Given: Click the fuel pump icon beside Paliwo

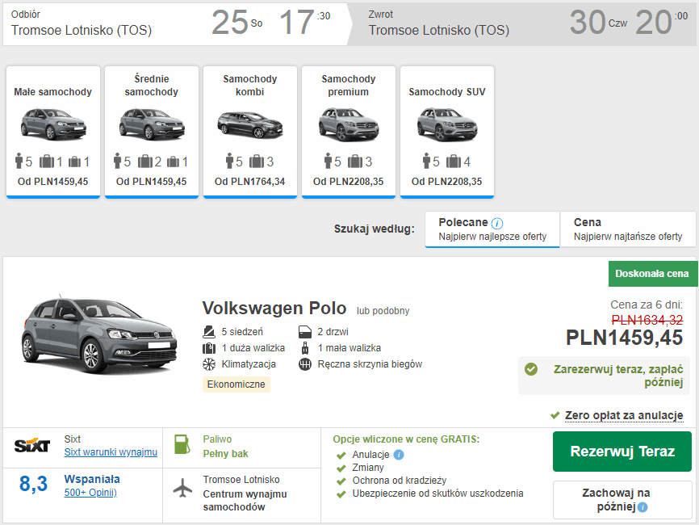Looking at the screenshot, I should [182, 444].
